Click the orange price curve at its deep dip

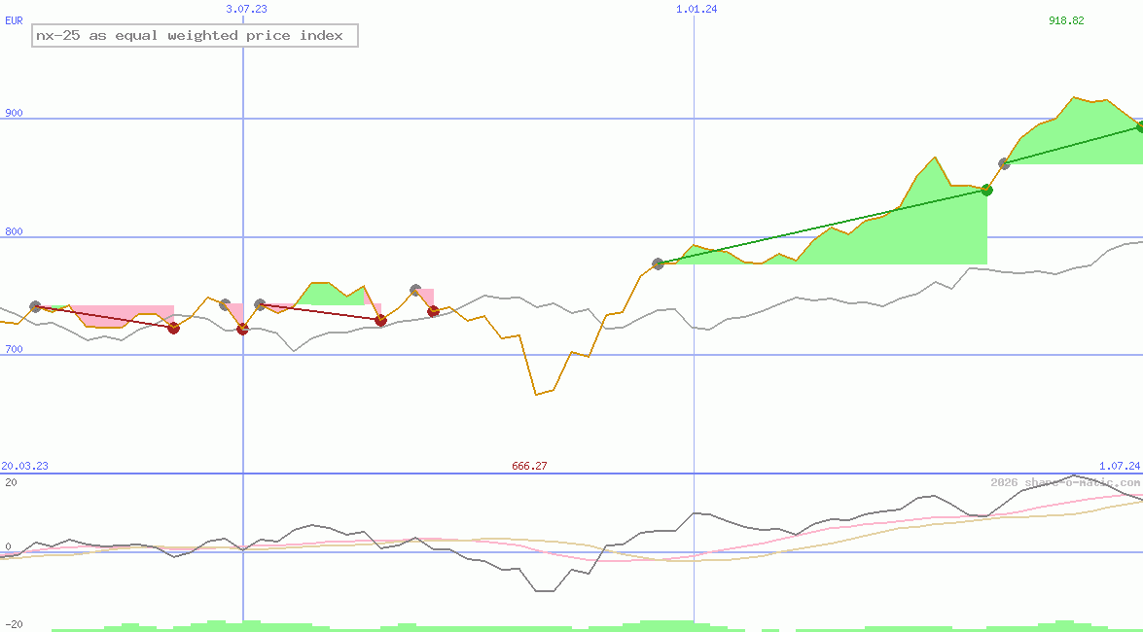coord(538,394)
